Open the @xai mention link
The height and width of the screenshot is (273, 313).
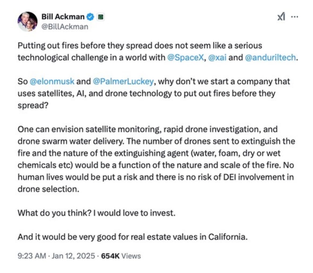(217, 57)
